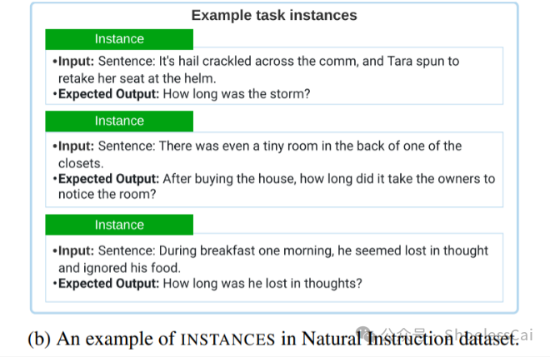Click bold "Expected Output:" label in second instance
Screen dimensions: 550x357
[x=106, y=179]
